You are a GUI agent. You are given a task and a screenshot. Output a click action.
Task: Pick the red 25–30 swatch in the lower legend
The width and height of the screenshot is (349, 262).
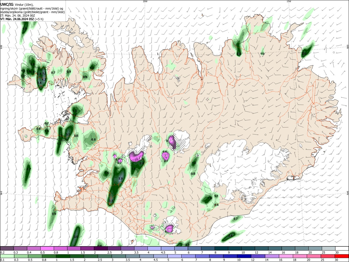pyautogui.click(x=328, y=256)
